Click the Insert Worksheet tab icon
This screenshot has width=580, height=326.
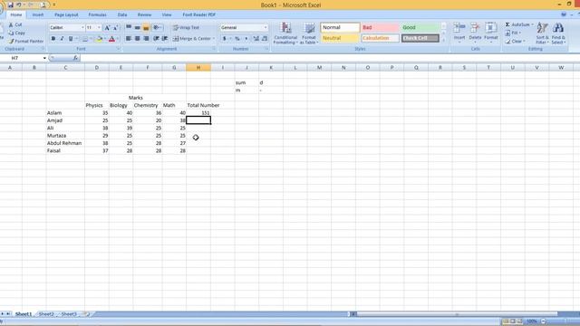click(x=86, y=314)
